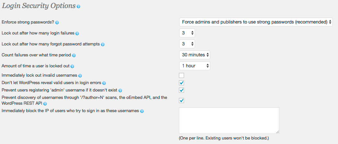This screenshot has height=144, width=338.
Task: Toggle Prevent users registering 'admin' username checkbox
Action: click(x=181, y=90)
